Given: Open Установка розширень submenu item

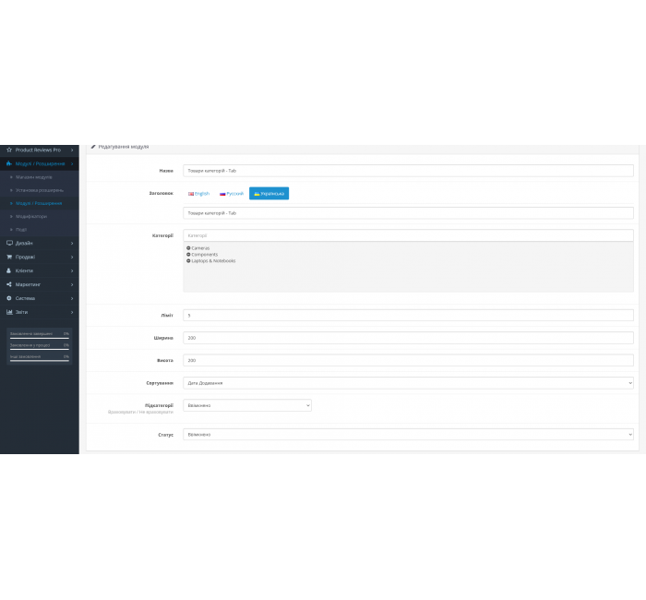Looking at the screenshot, I should [40, 190].
